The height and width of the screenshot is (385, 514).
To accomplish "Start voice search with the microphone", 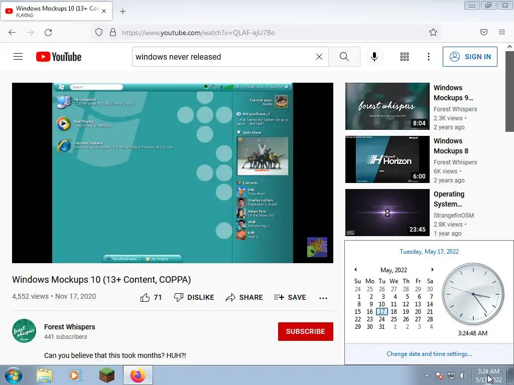I will coord(374,57).
